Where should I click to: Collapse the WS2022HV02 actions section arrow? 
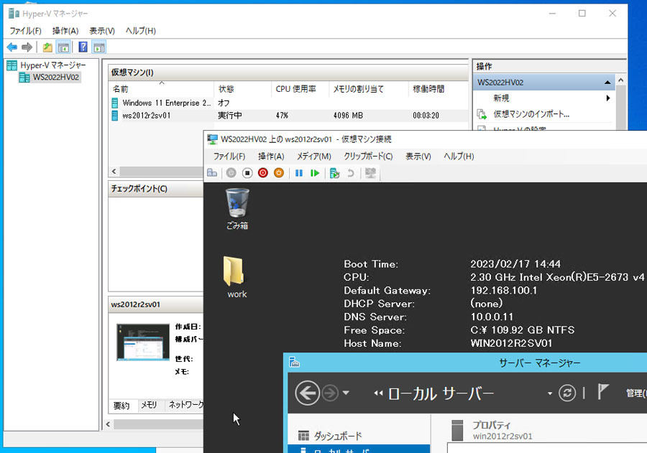pyautogui.click(x=607, y=83)
